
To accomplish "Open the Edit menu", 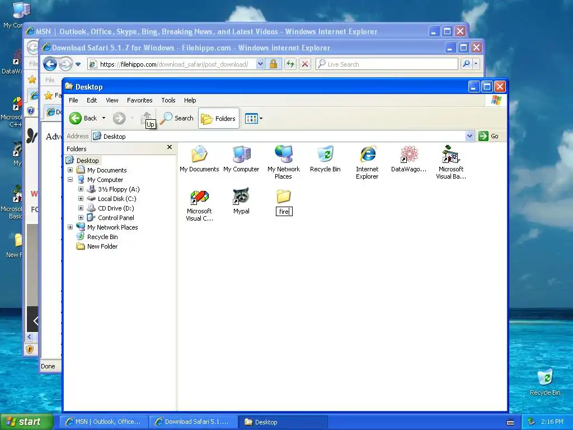I will point(92,100).
